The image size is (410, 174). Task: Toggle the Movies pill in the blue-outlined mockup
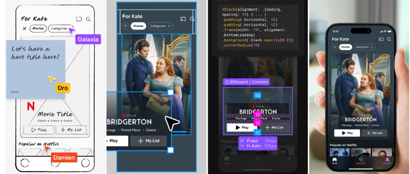(138, 26)
